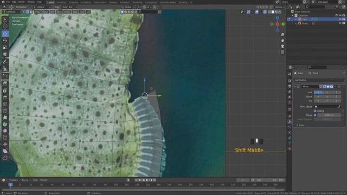
Task: Play the animation forward
Action: (x=147, y=180)
